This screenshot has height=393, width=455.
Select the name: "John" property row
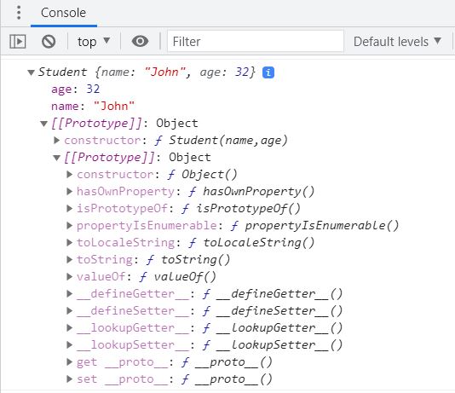(93, 107)
